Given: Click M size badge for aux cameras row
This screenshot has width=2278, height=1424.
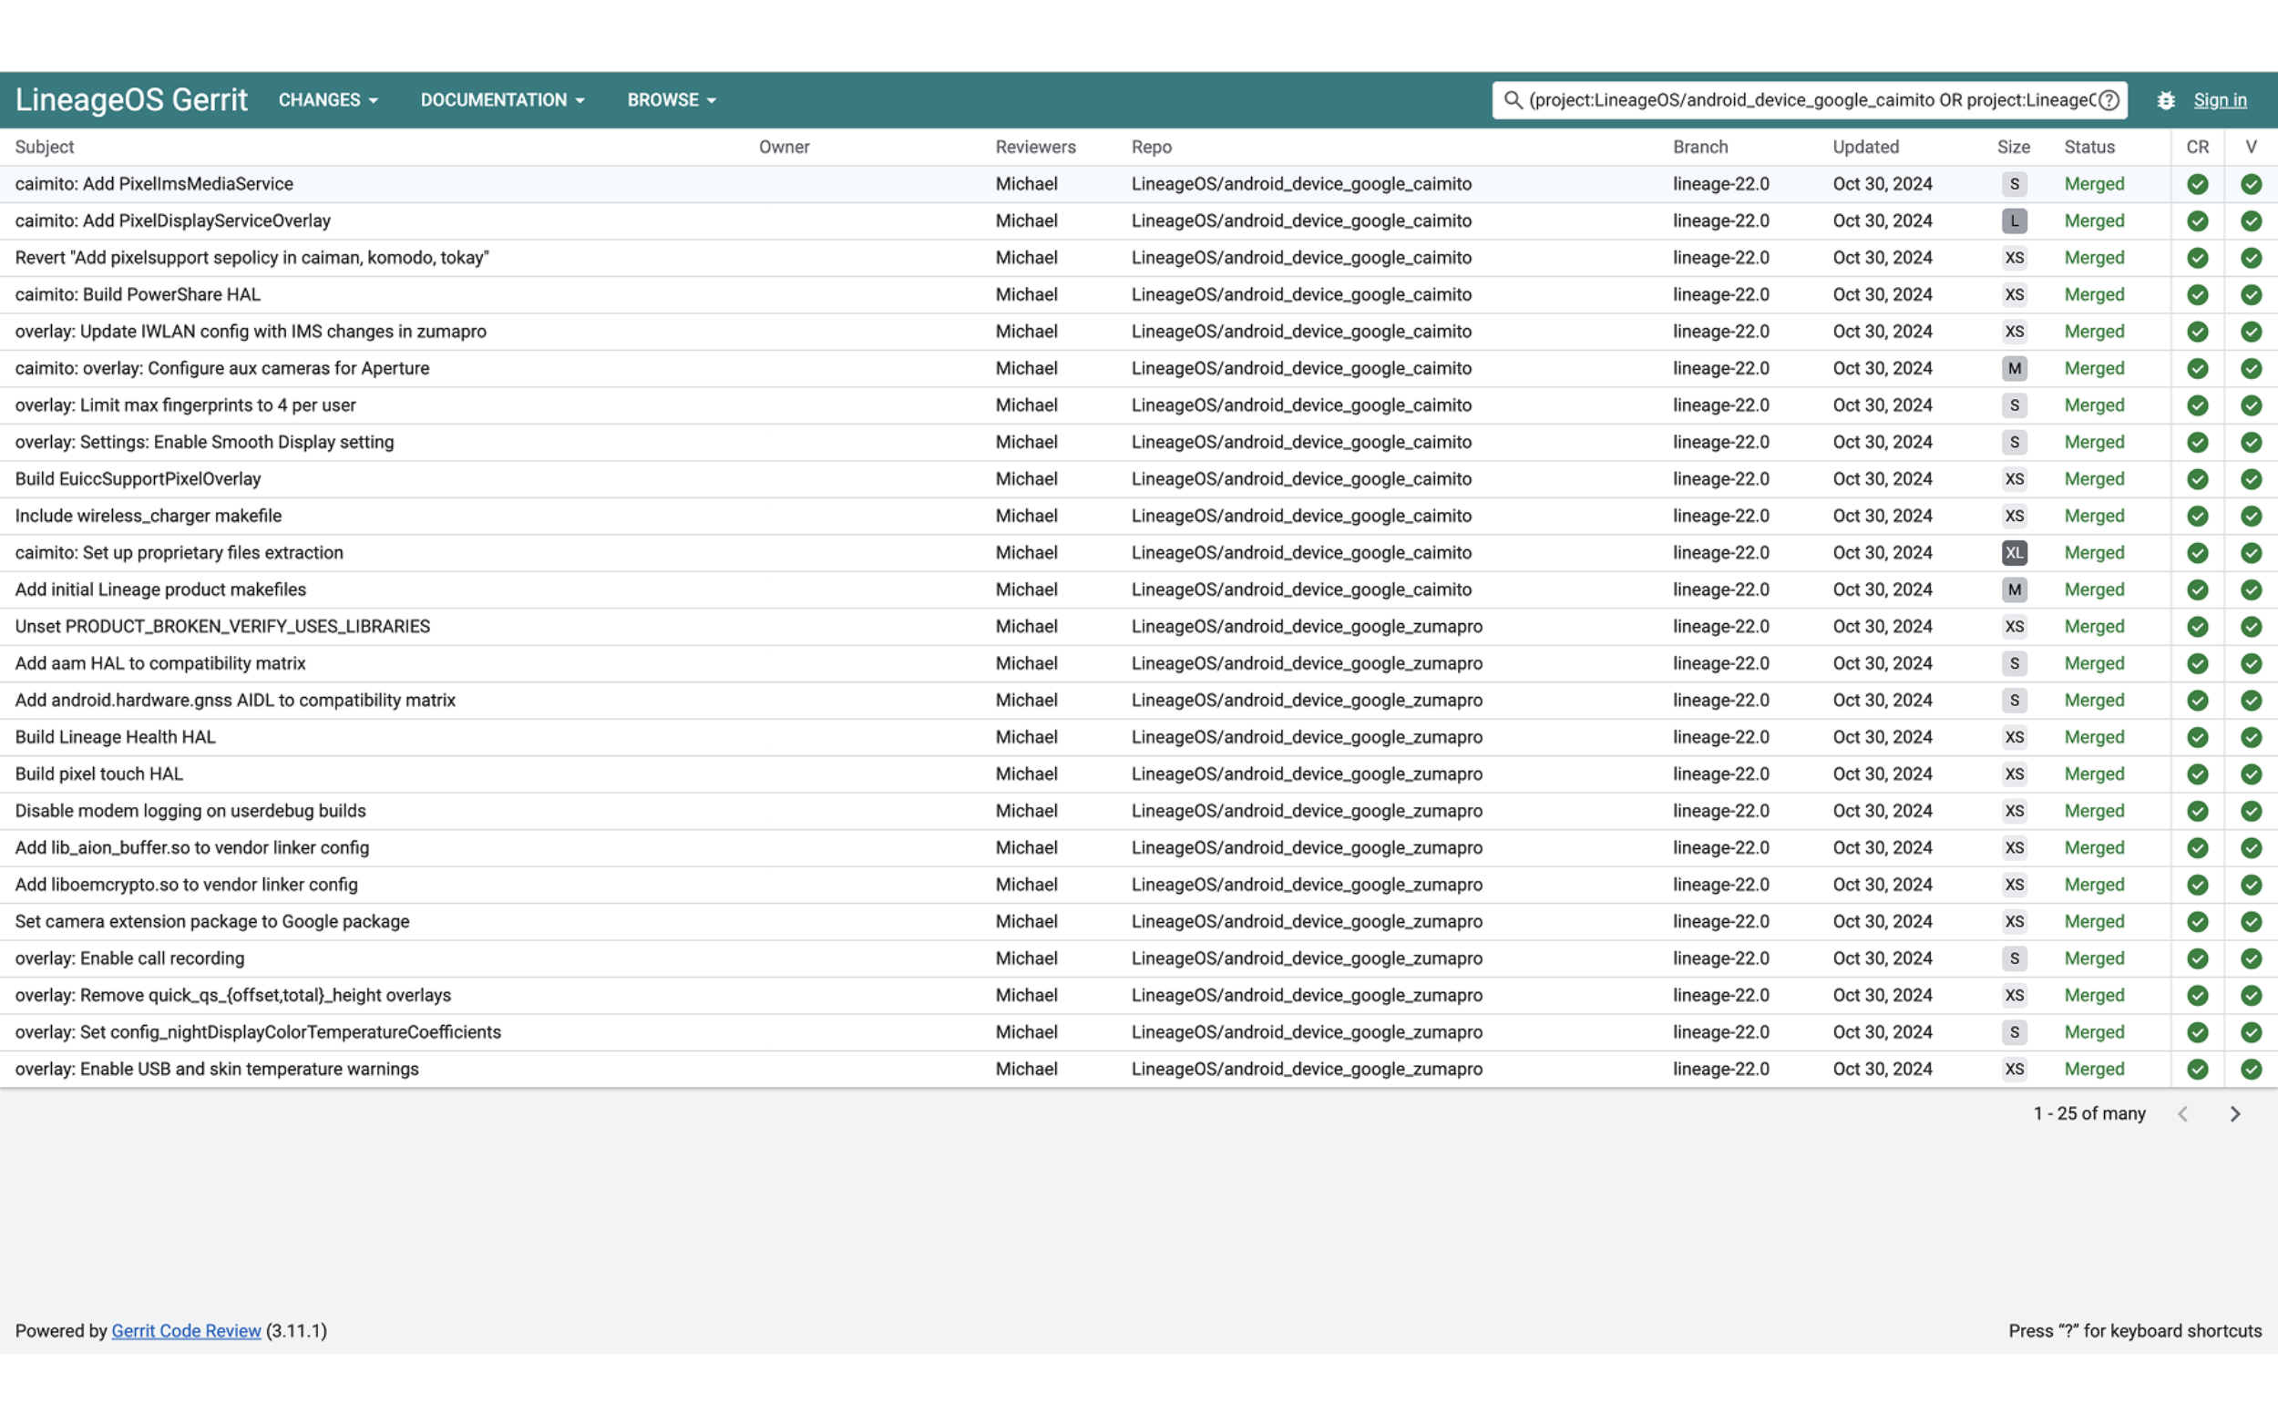Looking at the screenshot, I should coord(2015,368).
